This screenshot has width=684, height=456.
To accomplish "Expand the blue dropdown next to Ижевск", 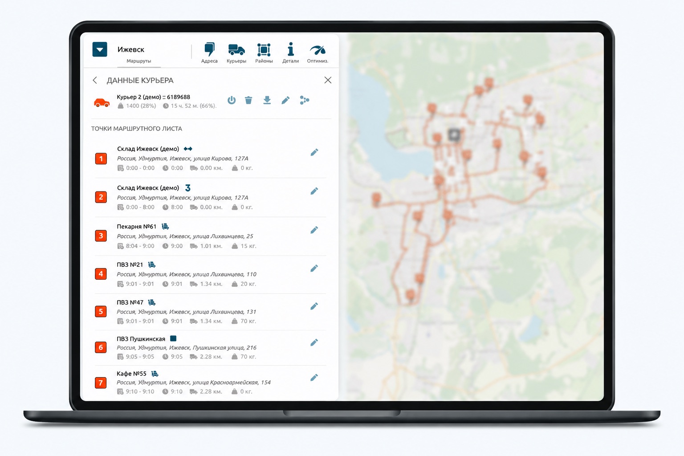I will pyautogui.click(x=100, y=49).
